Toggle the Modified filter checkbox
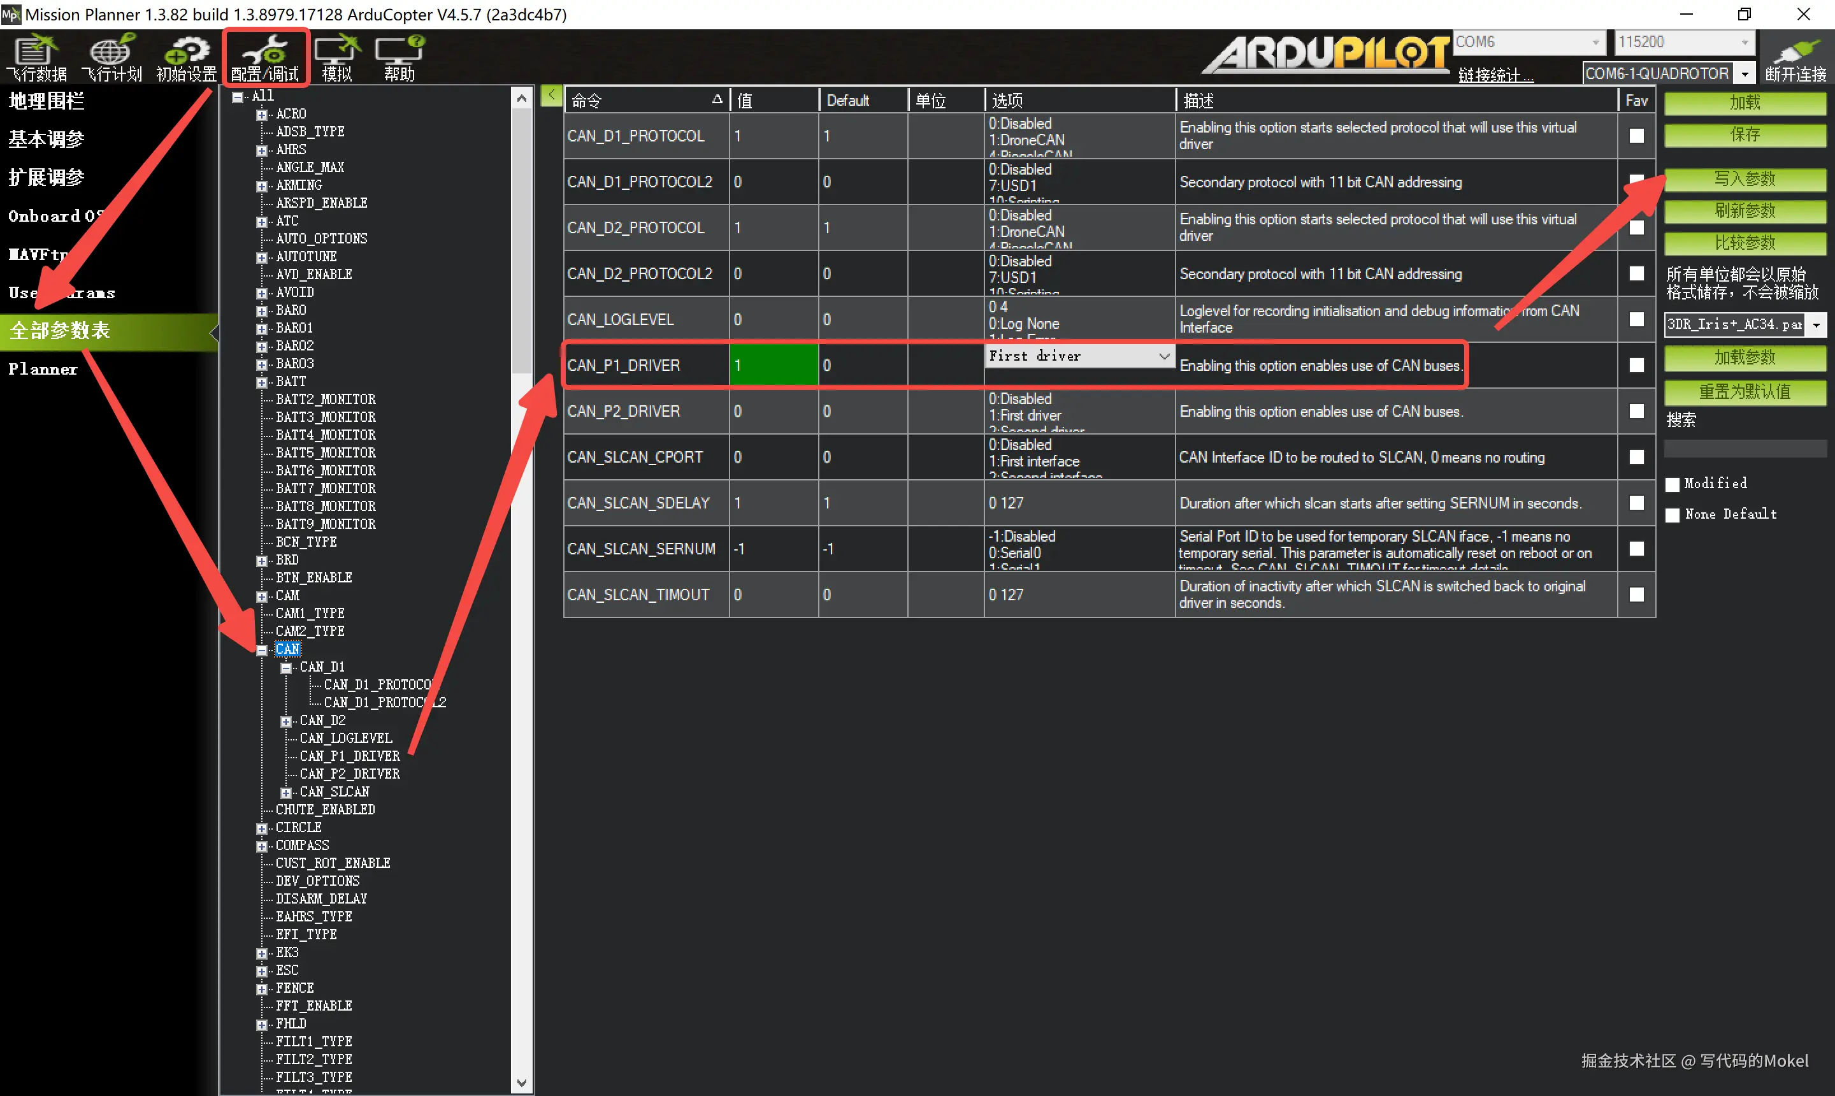This screenshot has height=1096, width=1835. point(1673,484)
